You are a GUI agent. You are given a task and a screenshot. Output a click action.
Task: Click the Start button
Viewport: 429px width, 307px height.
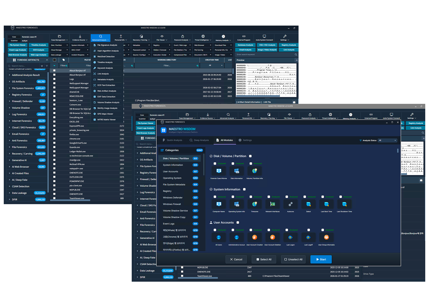[321, 259]
